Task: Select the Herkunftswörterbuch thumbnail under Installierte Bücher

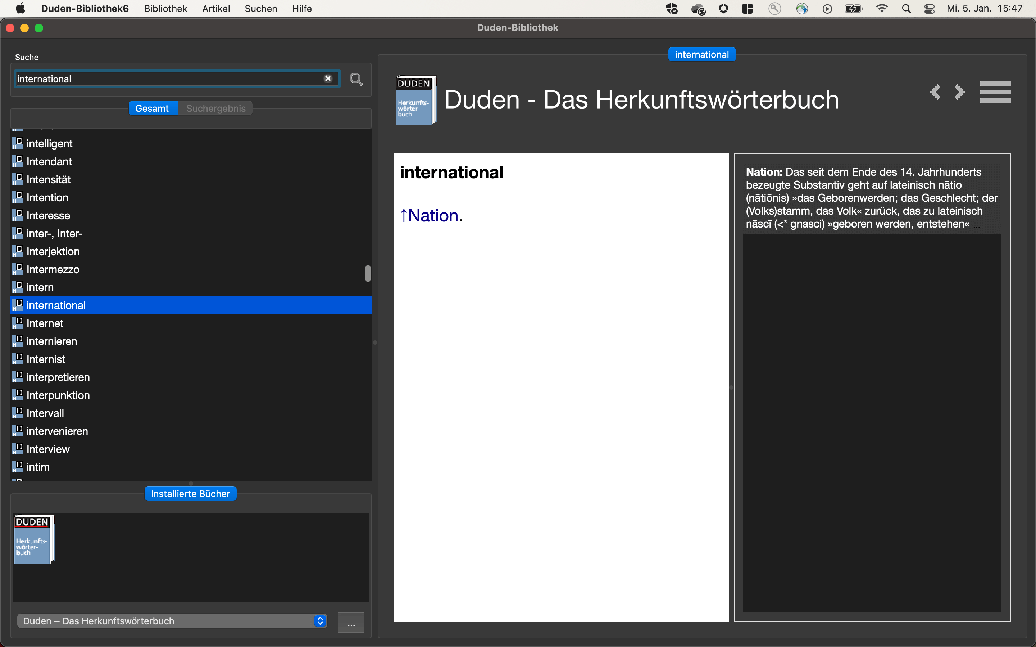Action: [x=34, y=539]
